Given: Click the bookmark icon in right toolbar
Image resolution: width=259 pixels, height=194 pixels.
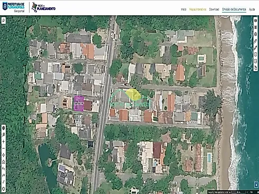Looking at the screenshot, I should tap(255, 54).
